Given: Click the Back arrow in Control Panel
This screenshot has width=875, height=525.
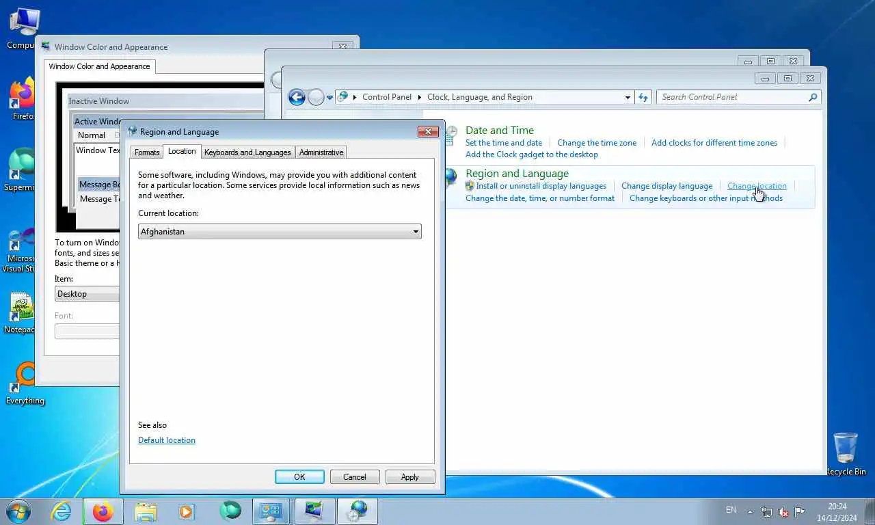Looking at the screenshot, I should click(297, 97).
